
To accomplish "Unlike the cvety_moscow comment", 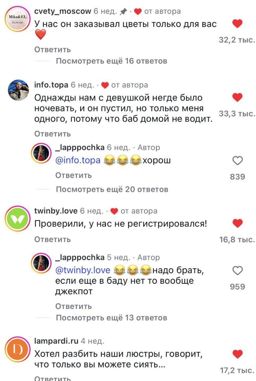I will tap(237, 24).
